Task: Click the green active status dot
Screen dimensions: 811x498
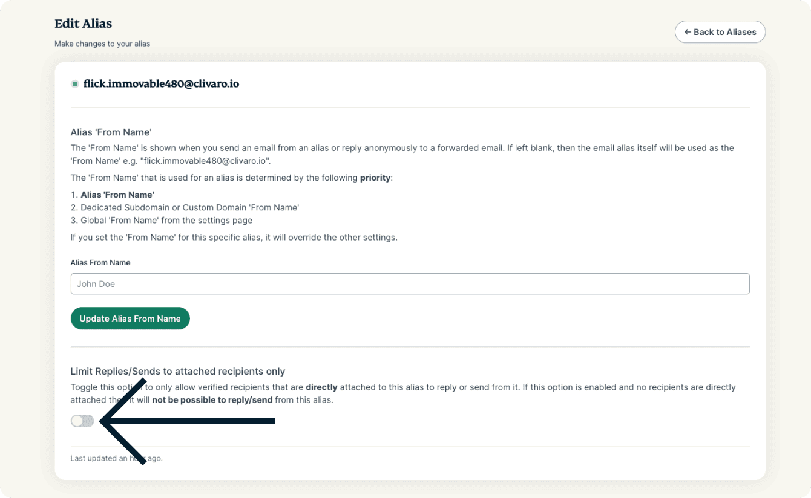Action: (x=75, y=84)
